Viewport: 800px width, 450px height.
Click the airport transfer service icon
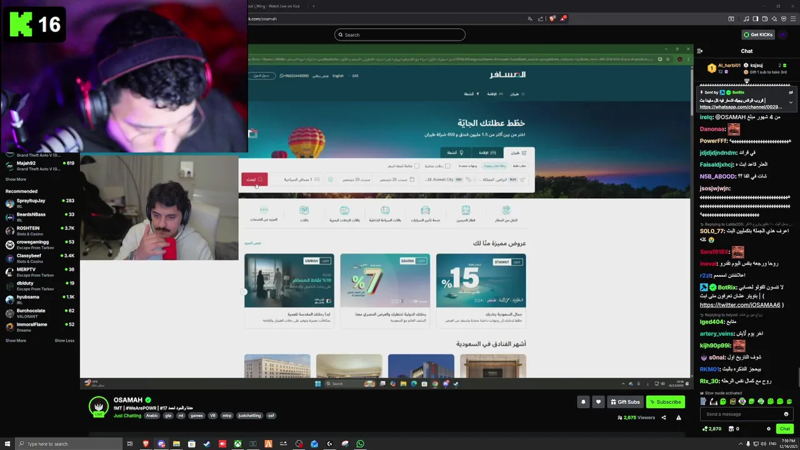pyautogui.click(x=506, y=211)
